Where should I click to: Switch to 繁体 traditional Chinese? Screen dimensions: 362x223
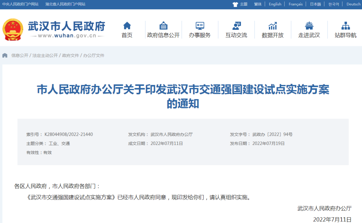[x=258, y=4]
